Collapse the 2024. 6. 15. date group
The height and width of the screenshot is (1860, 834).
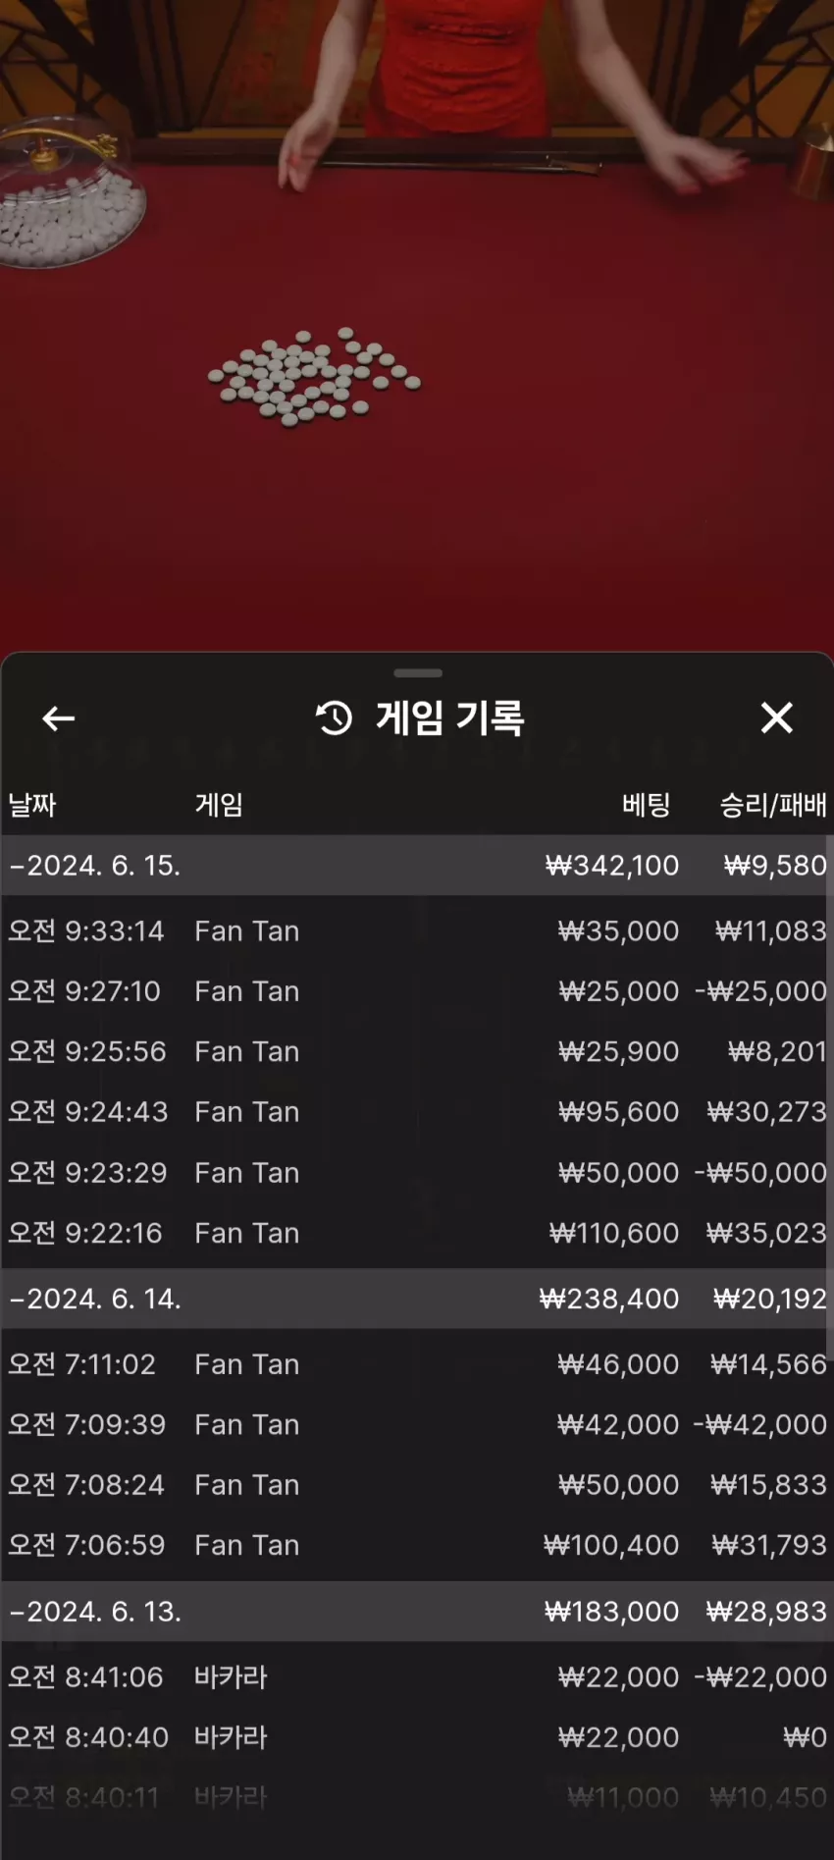click(x=417, y=866)
